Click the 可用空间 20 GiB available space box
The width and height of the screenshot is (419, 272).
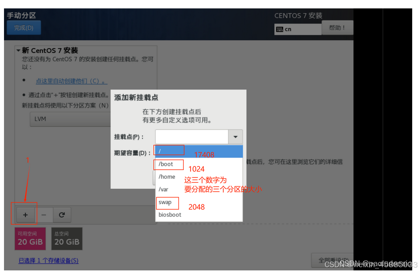[x=30, y=239]
